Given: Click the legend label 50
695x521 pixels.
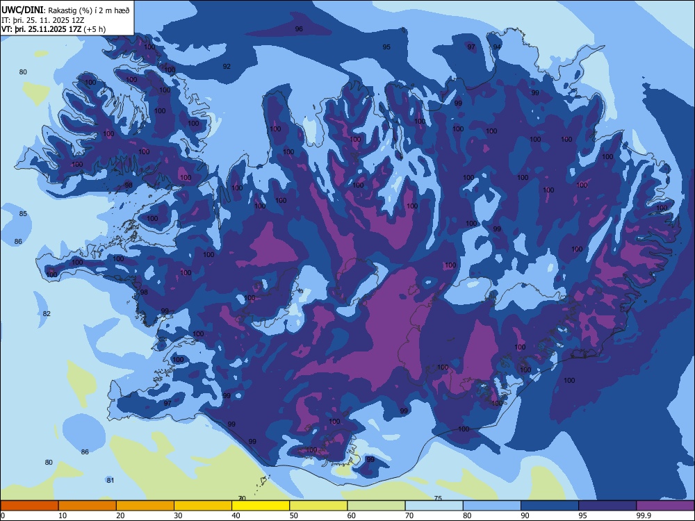Looking at the screenshot, I should click(x=293, y=515).
